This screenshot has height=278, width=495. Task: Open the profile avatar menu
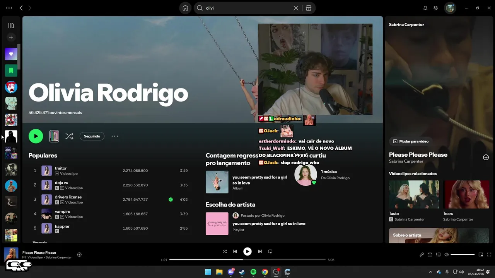coord(450,8)
